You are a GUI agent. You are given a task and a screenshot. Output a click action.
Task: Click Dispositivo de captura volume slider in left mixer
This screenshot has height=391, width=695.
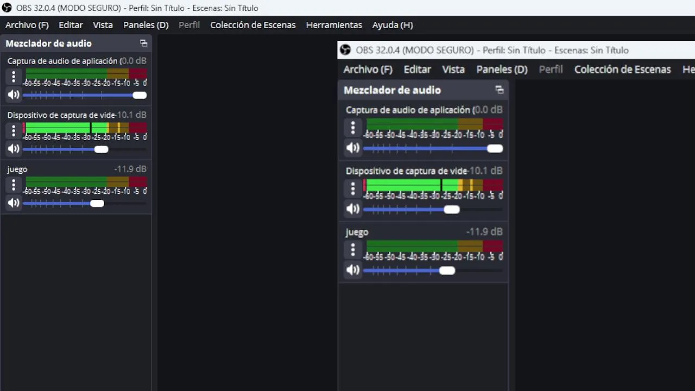[x=85, y=149]
